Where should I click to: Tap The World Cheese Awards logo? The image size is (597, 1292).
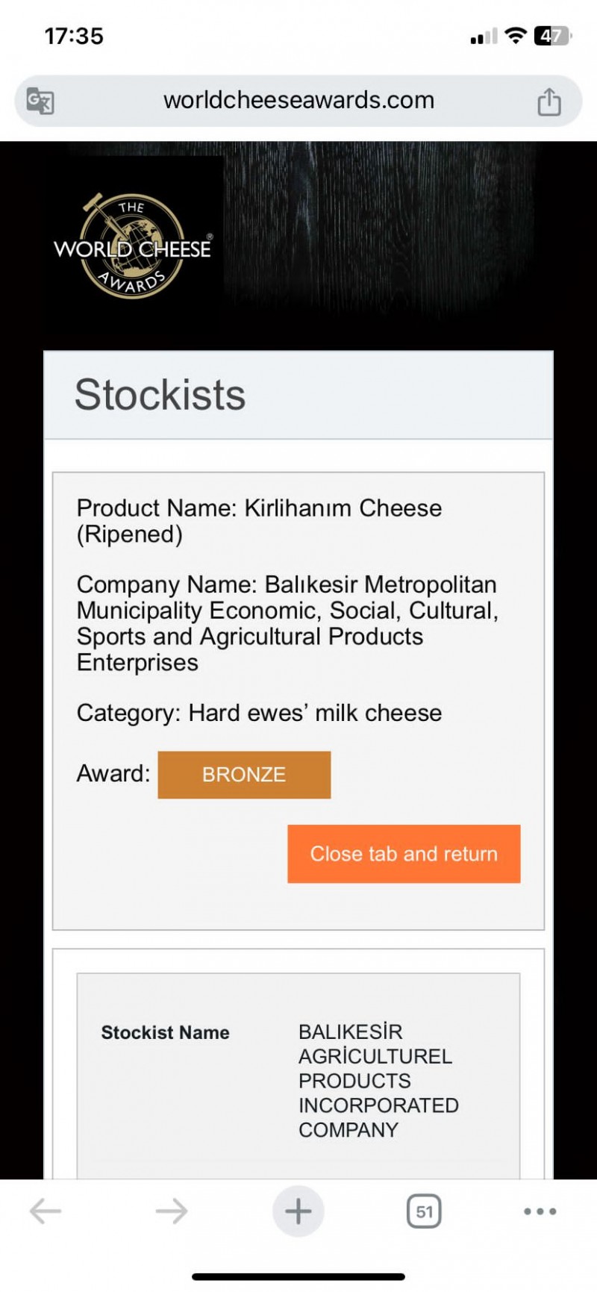tap(133, 246)
